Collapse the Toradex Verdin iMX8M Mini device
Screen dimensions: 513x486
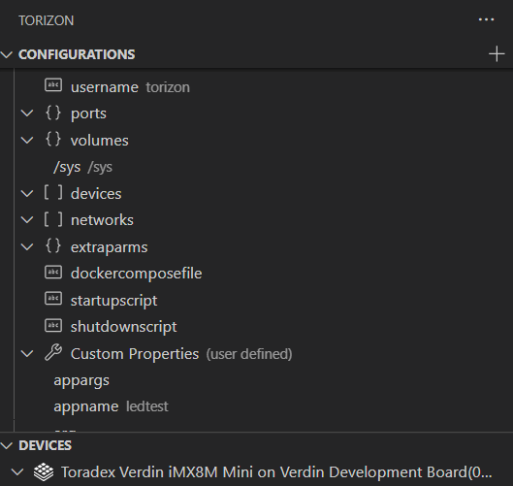(x=17, y=472)
